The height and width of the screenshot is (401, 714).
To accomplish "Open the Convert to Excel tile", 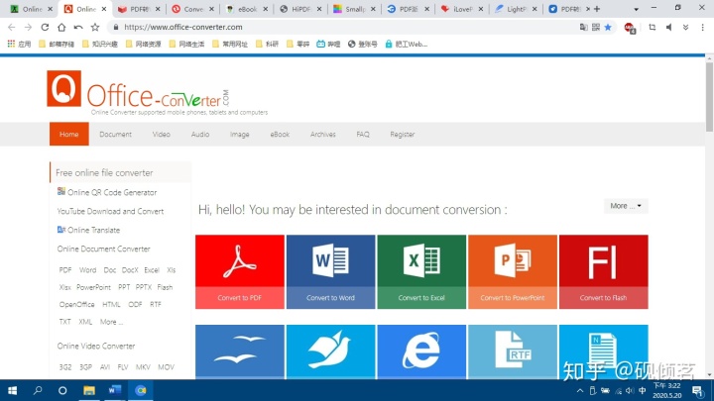I will (421, 271).
